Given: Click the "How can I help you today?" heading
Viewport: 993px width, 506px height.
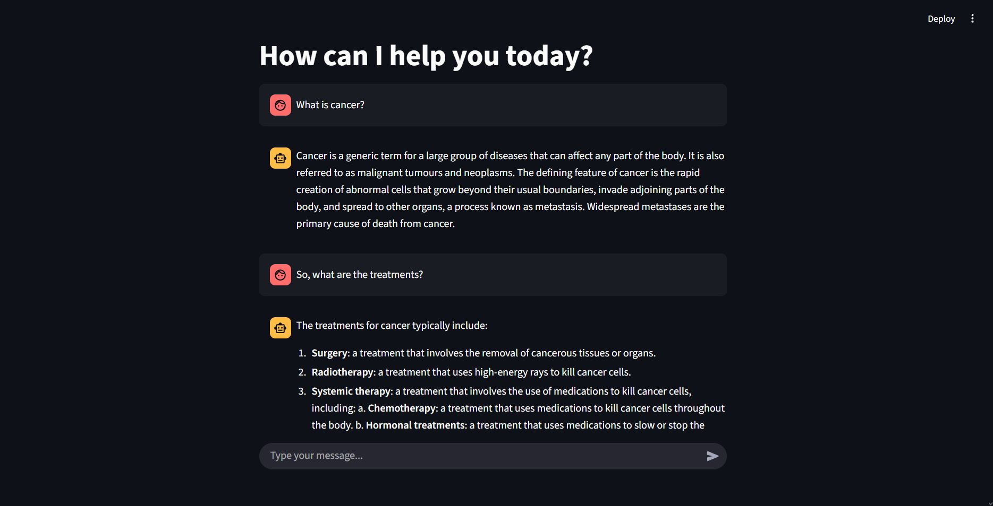Looking at the screenshot, I should pos(426,56).
